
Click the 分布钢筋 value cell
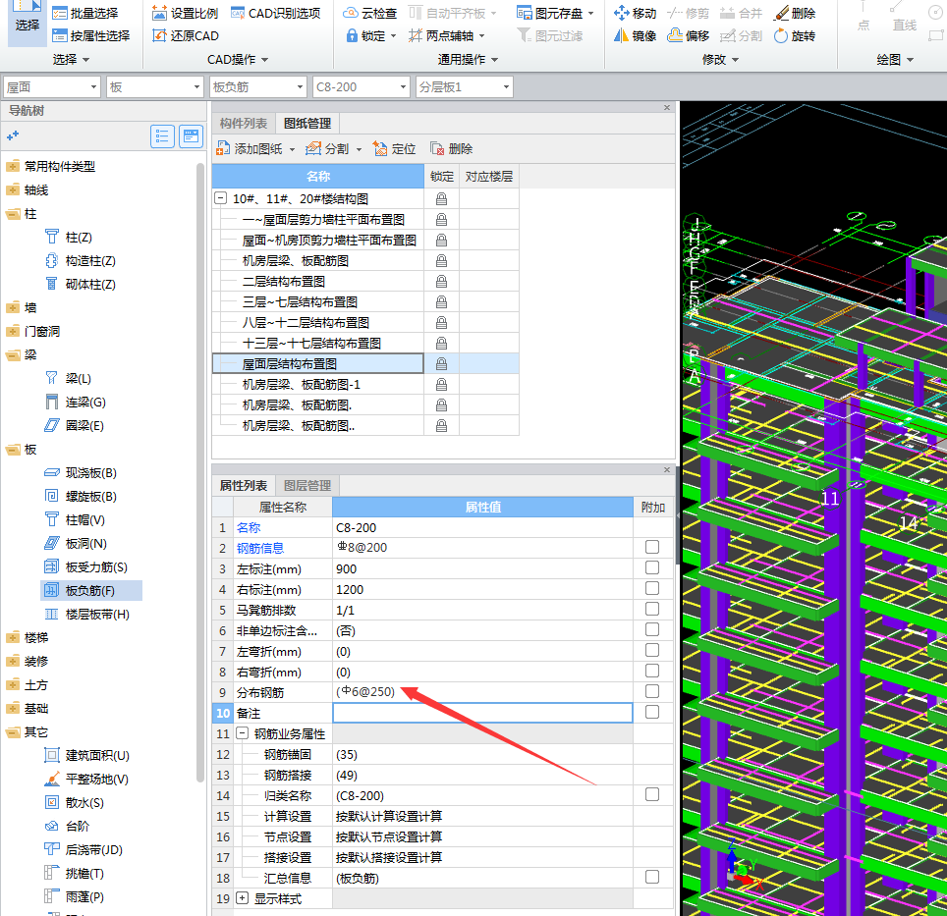point(482,692)
